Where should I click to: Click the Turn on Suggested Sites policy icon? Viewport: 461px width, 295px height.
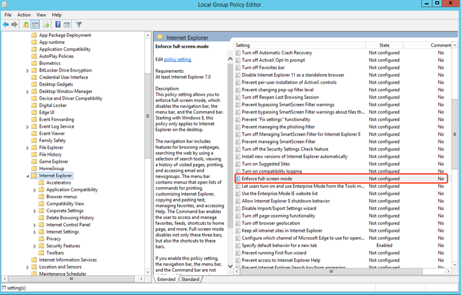pyautogui.click(x=238, y=164)
